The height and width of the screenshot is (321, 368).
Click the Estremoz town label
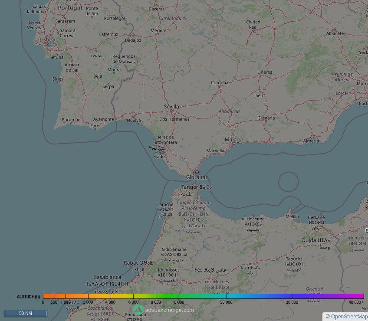[x=108, y=34]
